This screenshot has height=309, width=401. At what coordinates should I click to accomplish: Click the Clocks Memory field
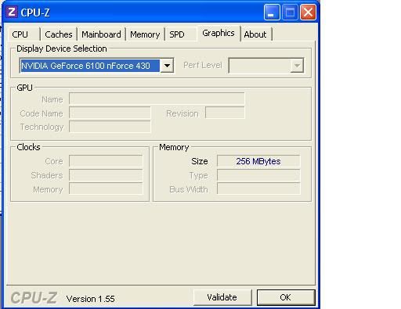[106, 189]
